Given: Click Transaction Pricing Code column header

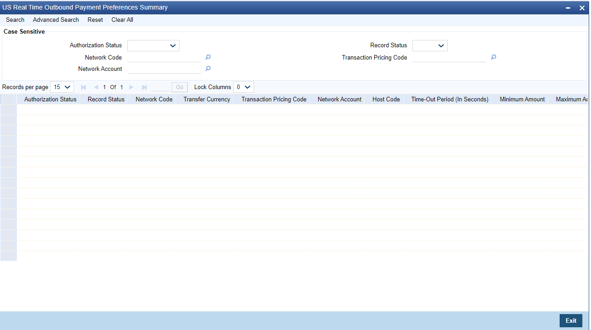Looking at the screenshot, I should click(x=274, y=99).
